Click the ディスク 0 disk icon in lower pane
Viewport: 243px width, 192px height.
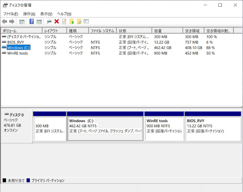[x=6, y=114]
